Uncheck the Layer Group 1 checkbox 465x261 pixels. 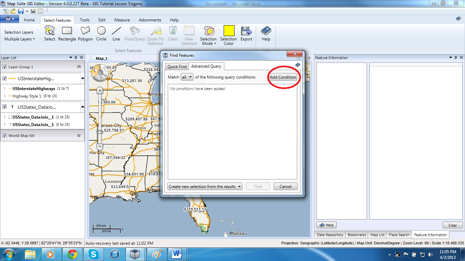click(5, 67)
